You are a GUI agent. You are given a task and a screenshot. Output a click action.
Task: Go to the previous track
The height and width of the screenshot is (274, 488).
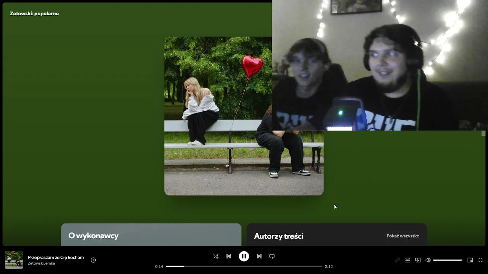pyautogui.click(x=229, y=256)
